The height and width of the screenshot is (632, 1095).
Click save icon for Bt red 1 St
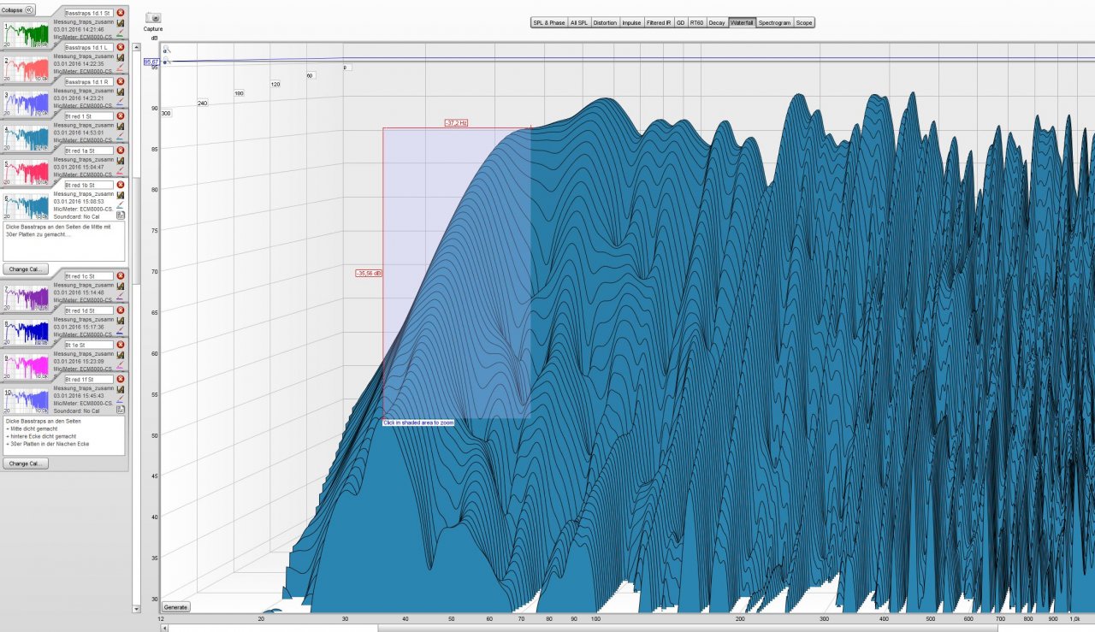coord(121,126)
